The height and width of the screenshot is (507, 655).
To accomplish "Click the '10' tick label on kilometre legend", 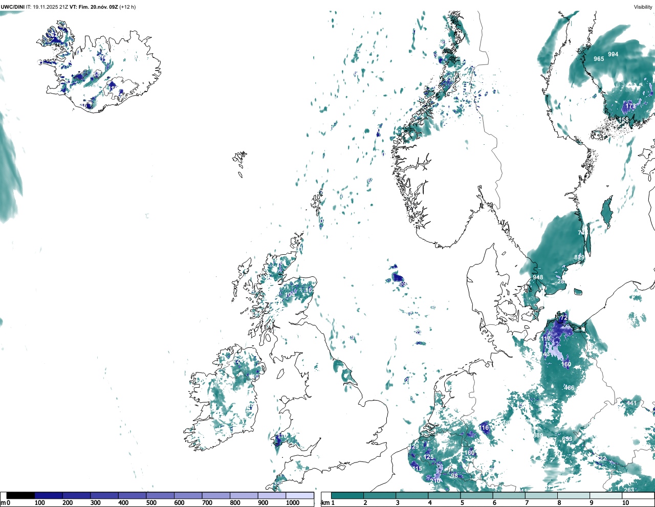I will click(625, 503).
